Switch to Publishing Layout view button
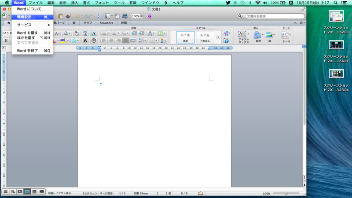The height and width of the screenshot is (198, 352). [x=20, y=191]
